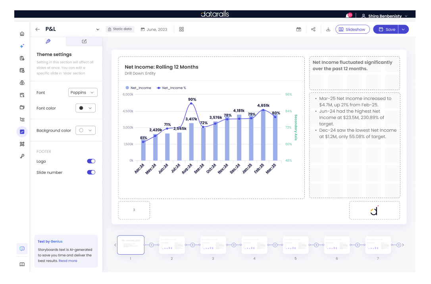Open the Background color swatch picker
Screen dimensions: 431x284
(85, 130)
